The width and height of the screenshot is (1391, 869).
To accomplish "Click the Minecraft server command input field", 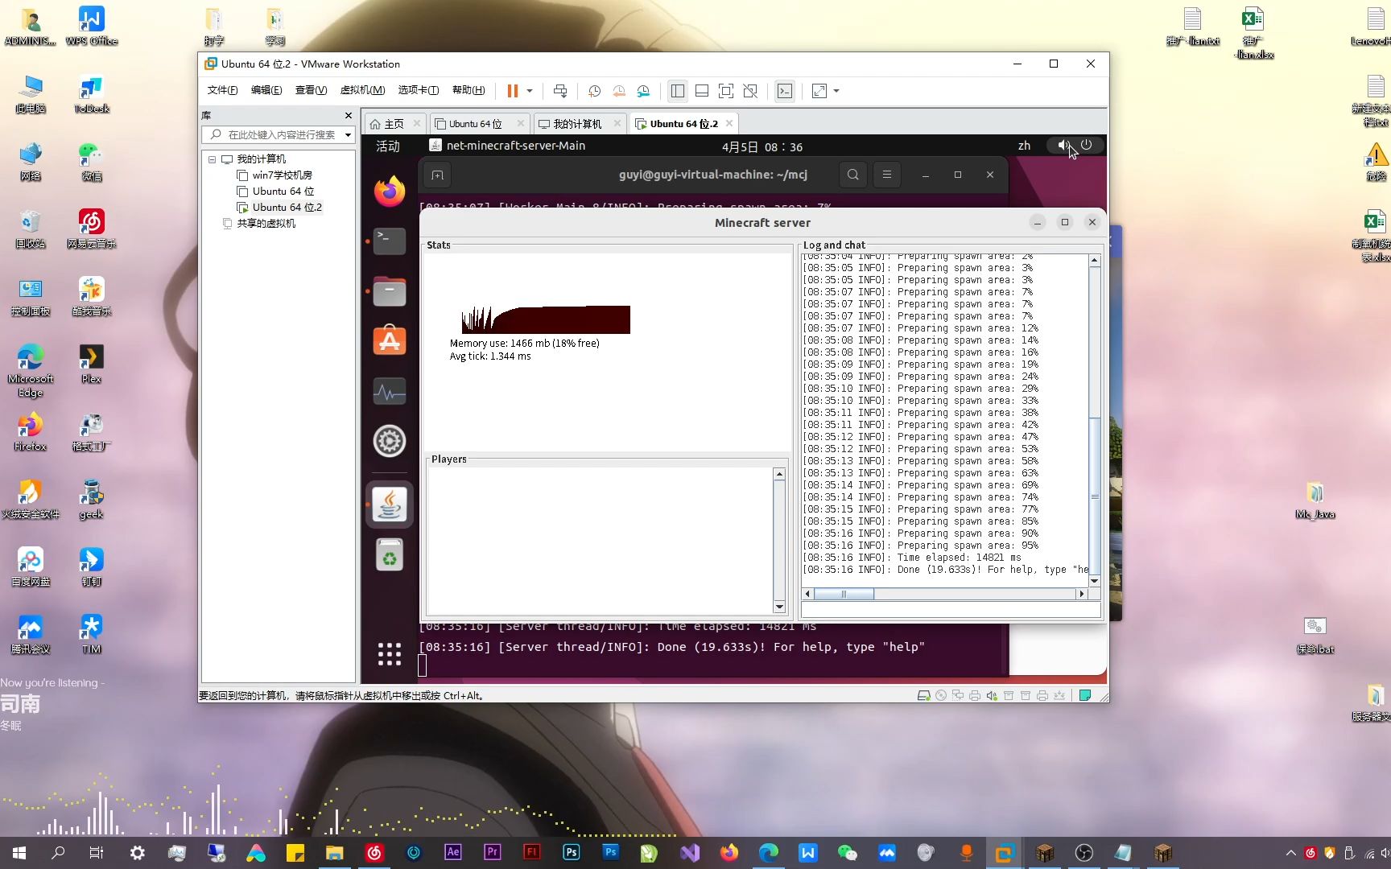I will [951, 610].
